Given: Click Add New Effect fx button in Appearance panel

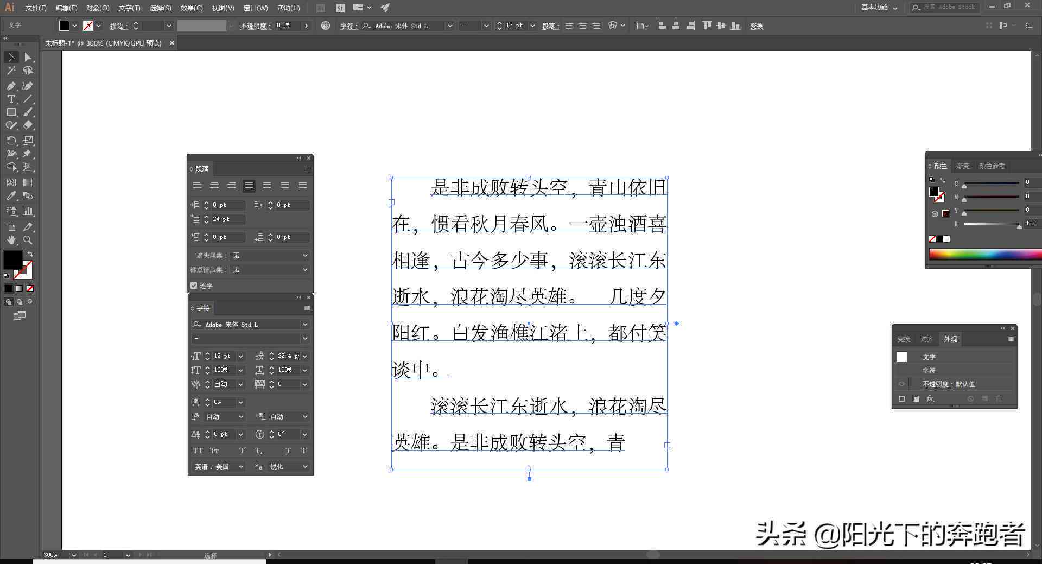Looking at the screenshot, I should [x=930, y=398].
